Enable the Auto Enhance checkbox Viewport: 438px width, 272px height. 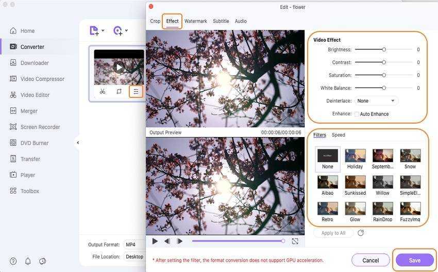coord(357,114)
